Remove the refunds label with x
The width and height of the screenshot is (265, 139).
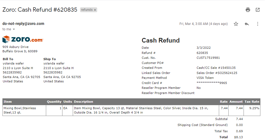point(95,10)
